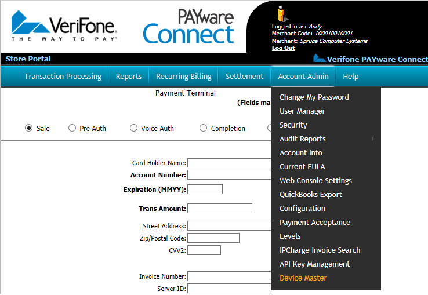Click the PAYware Connect logo
The image size is (428, 295).
point(188,26)
